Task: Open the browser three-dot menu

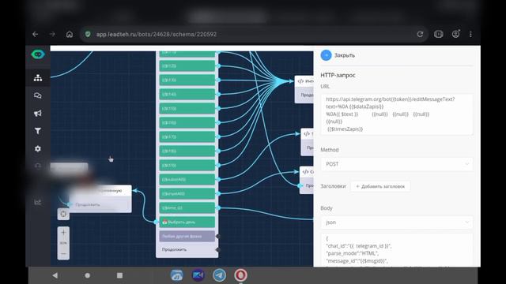Action: pyautogui.click(x=470, y=34)
